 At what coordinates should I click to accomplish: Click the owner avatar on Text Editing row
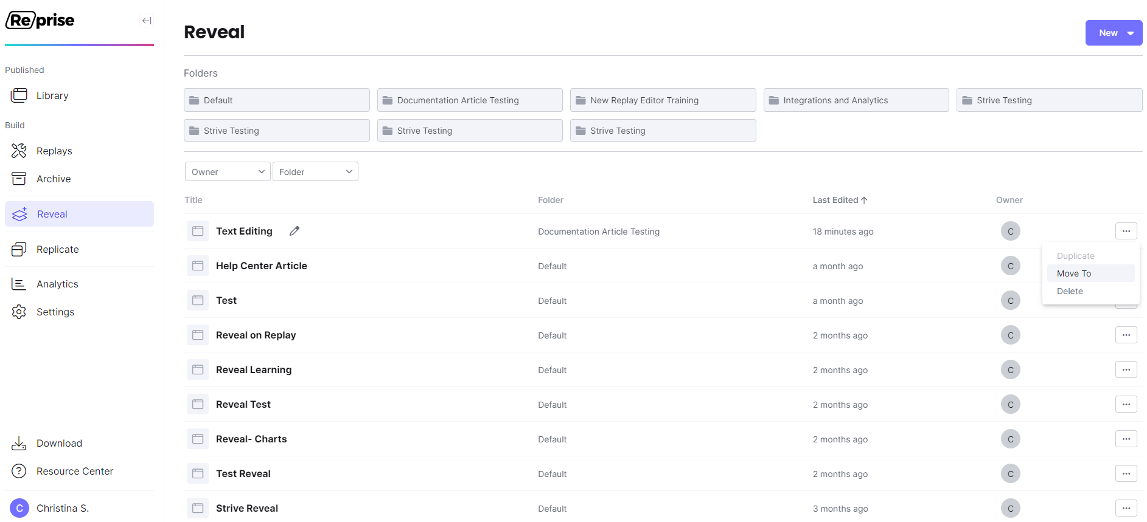point(1011,231)
